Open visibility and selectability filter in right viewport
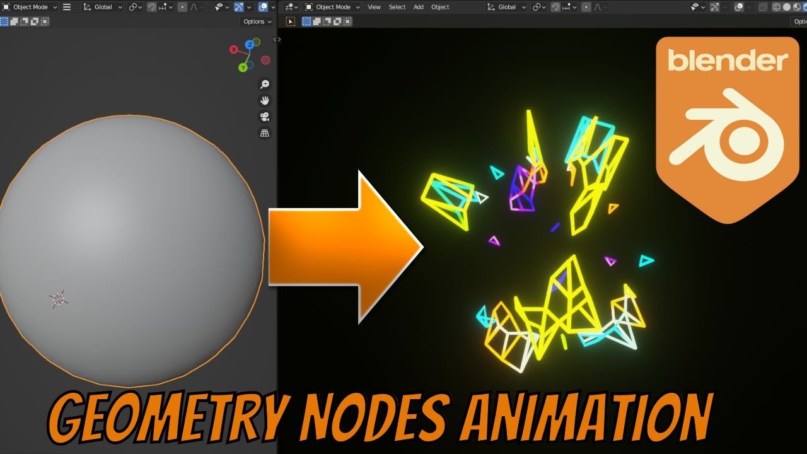This screenshot has height=454, width=807. [x=698, y=7]
